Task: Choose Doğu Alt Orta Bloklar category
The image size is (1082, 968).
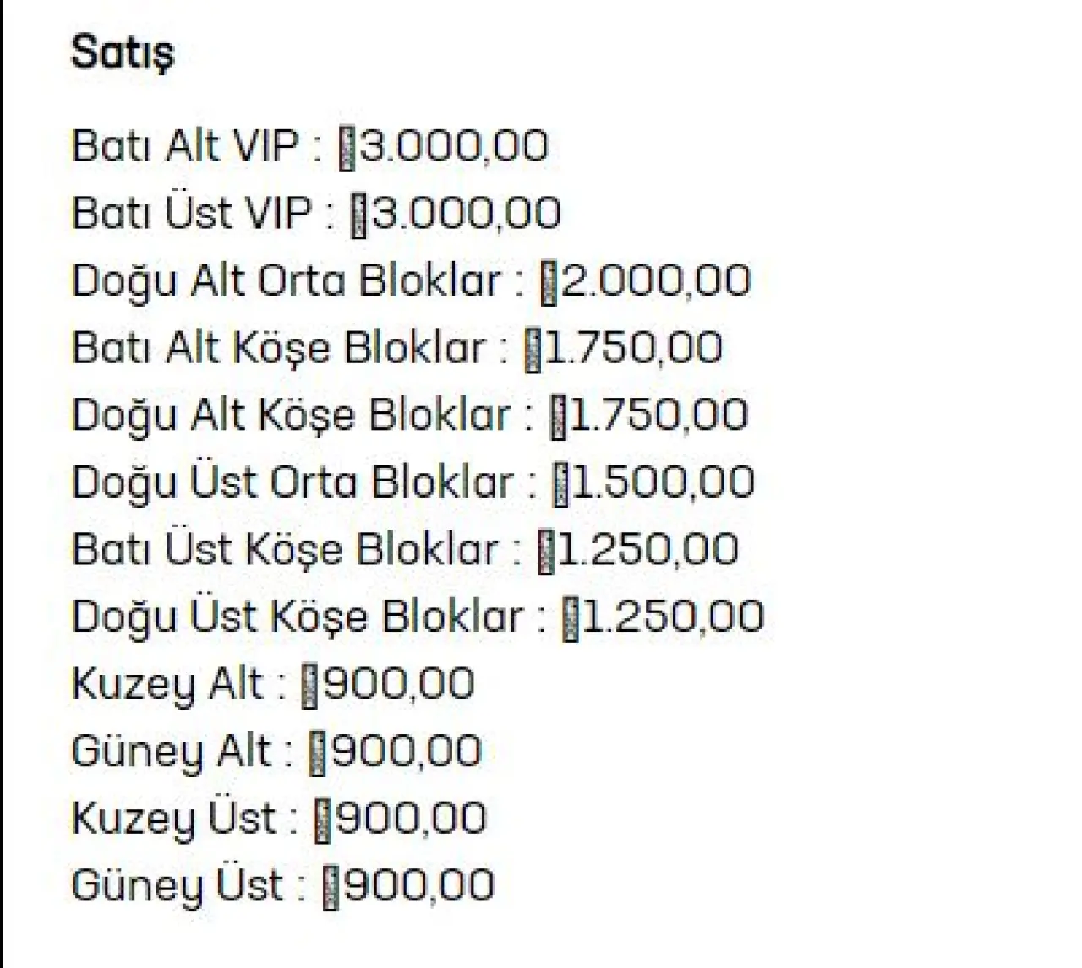Action: 286,280
